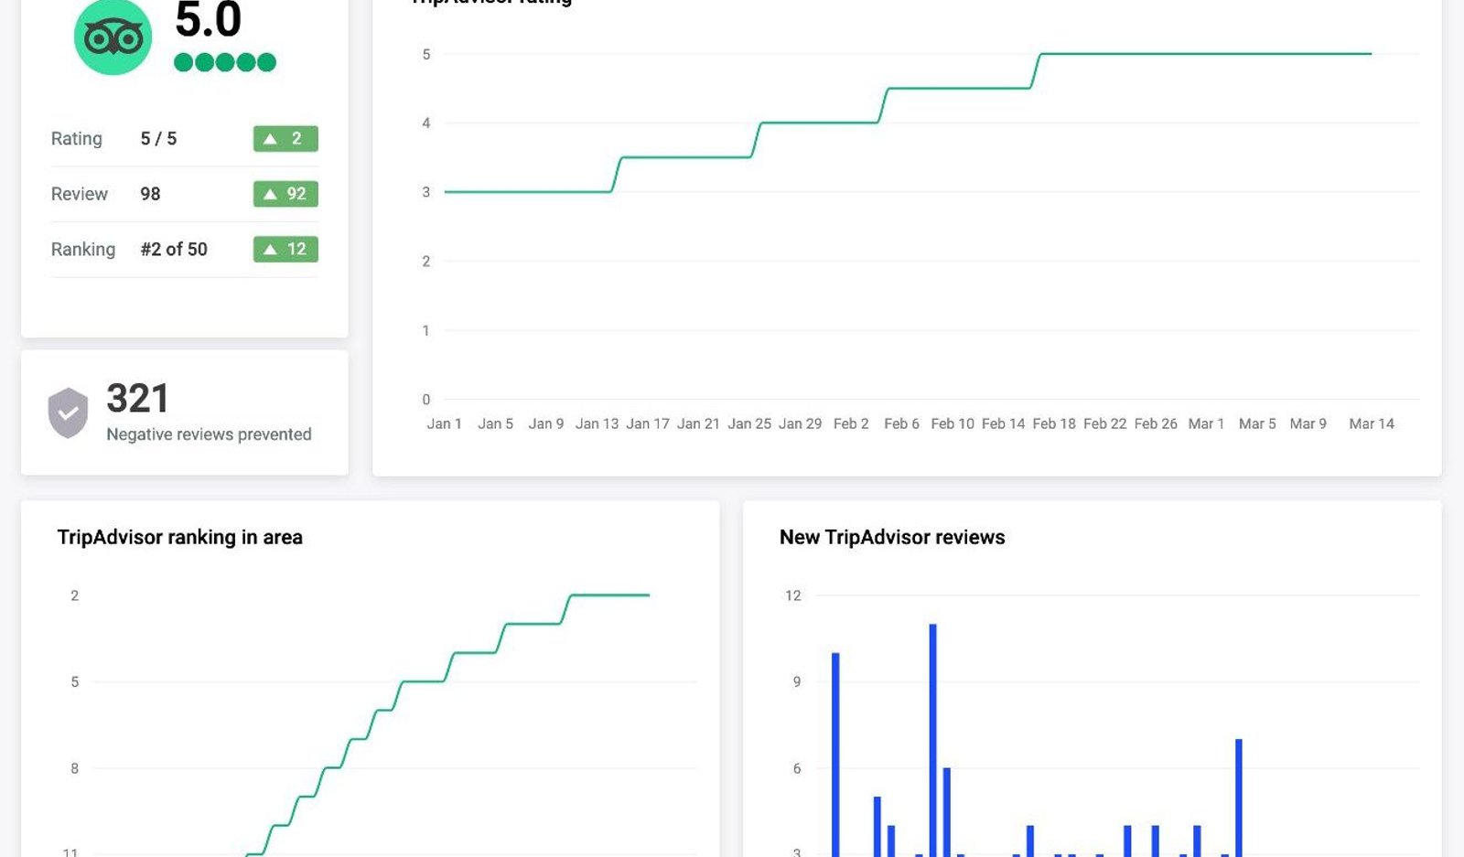Viewport: 1464px width, 857px height.
Task: Click the rating line plateau at 5
Action: (1206, 54)
